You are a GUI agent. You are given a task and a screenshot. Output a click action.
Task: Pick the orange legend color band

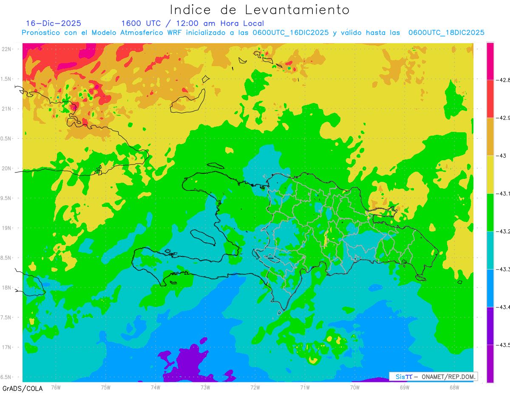coord(490,137)
